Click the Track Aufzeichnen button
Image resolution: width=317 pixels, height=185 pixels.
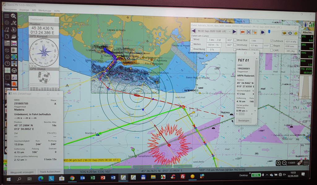click(x=50, y=172)
